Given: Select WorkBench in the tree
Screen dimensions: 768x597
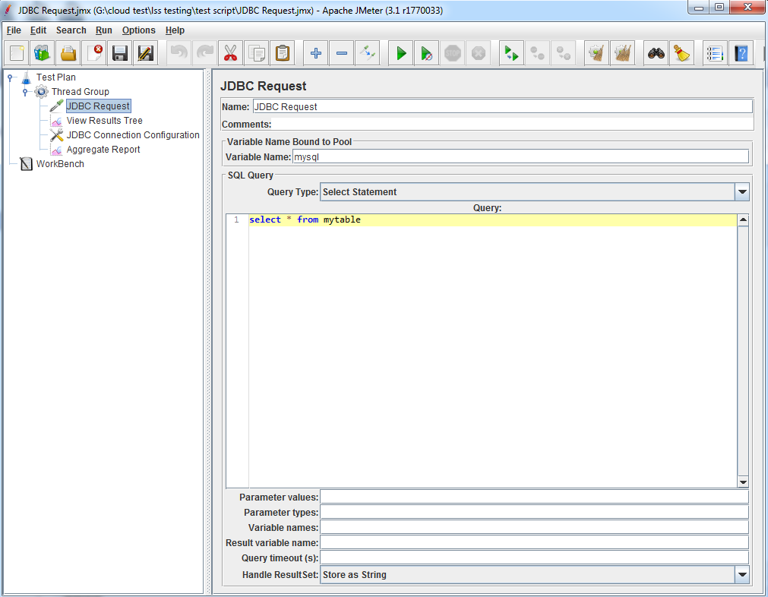Looking at the screenshot, I should coord(60,163).
